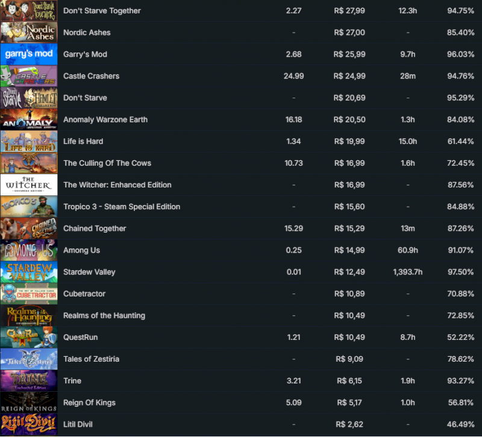Click the R$ 15,60 Tropico 3 price
Screen dimensions: 482x437
tap(349, 207)
